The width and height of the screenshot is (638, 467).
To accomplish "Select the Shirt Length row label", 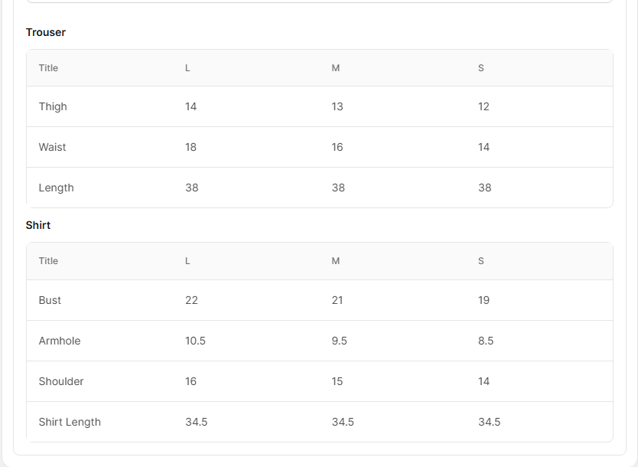I will tap(70, 422).
